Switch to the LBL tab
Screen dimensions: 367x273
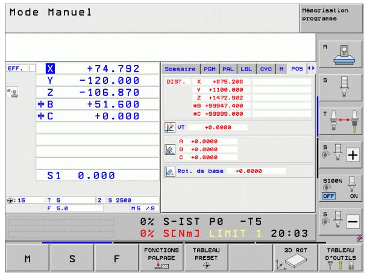click(246, 69)
